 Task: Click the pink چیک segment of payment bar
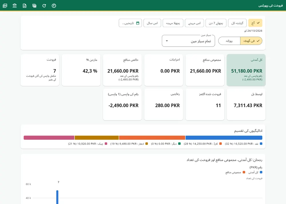(x=49, y=138)
